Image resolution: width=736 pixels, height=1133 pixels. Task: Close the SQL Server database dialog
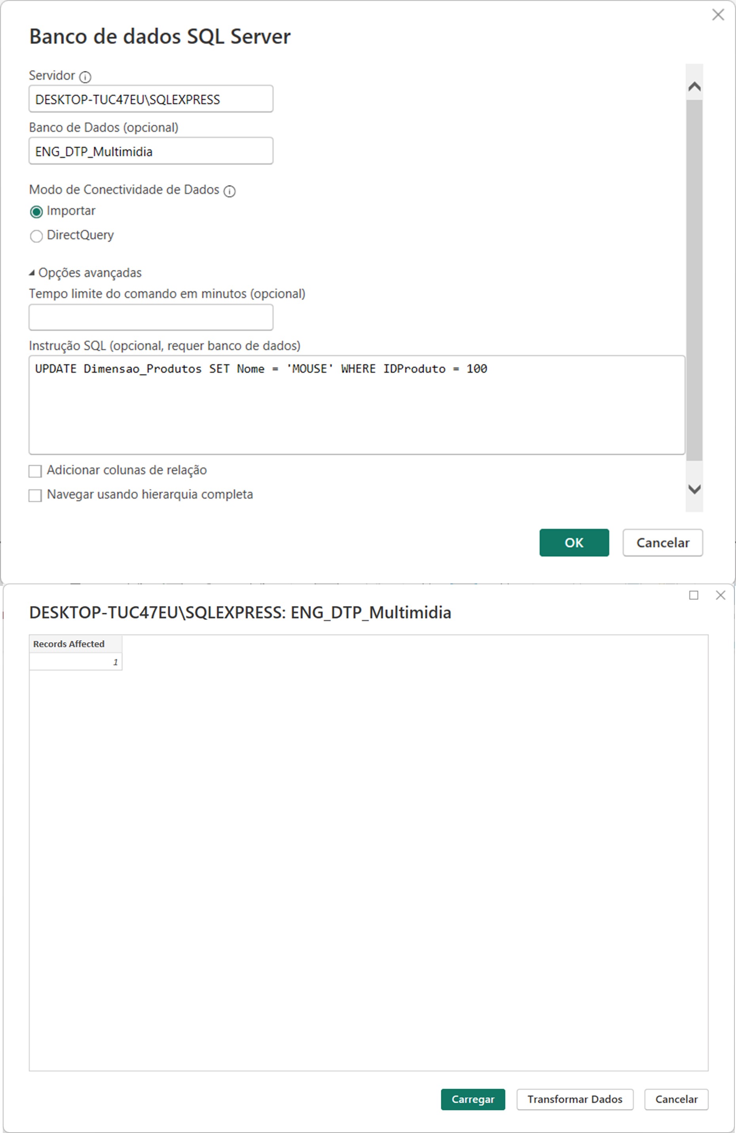click(x=718, y=15)
